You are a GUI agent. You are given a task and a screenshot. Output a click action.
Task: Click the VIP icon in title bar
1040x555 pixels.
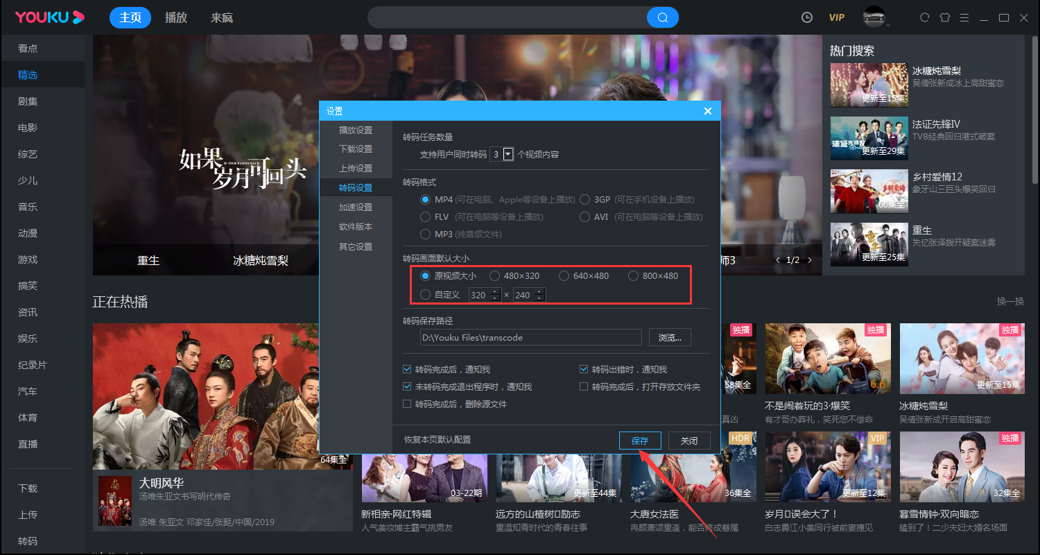pyautogui.click(x=836, y=17)
